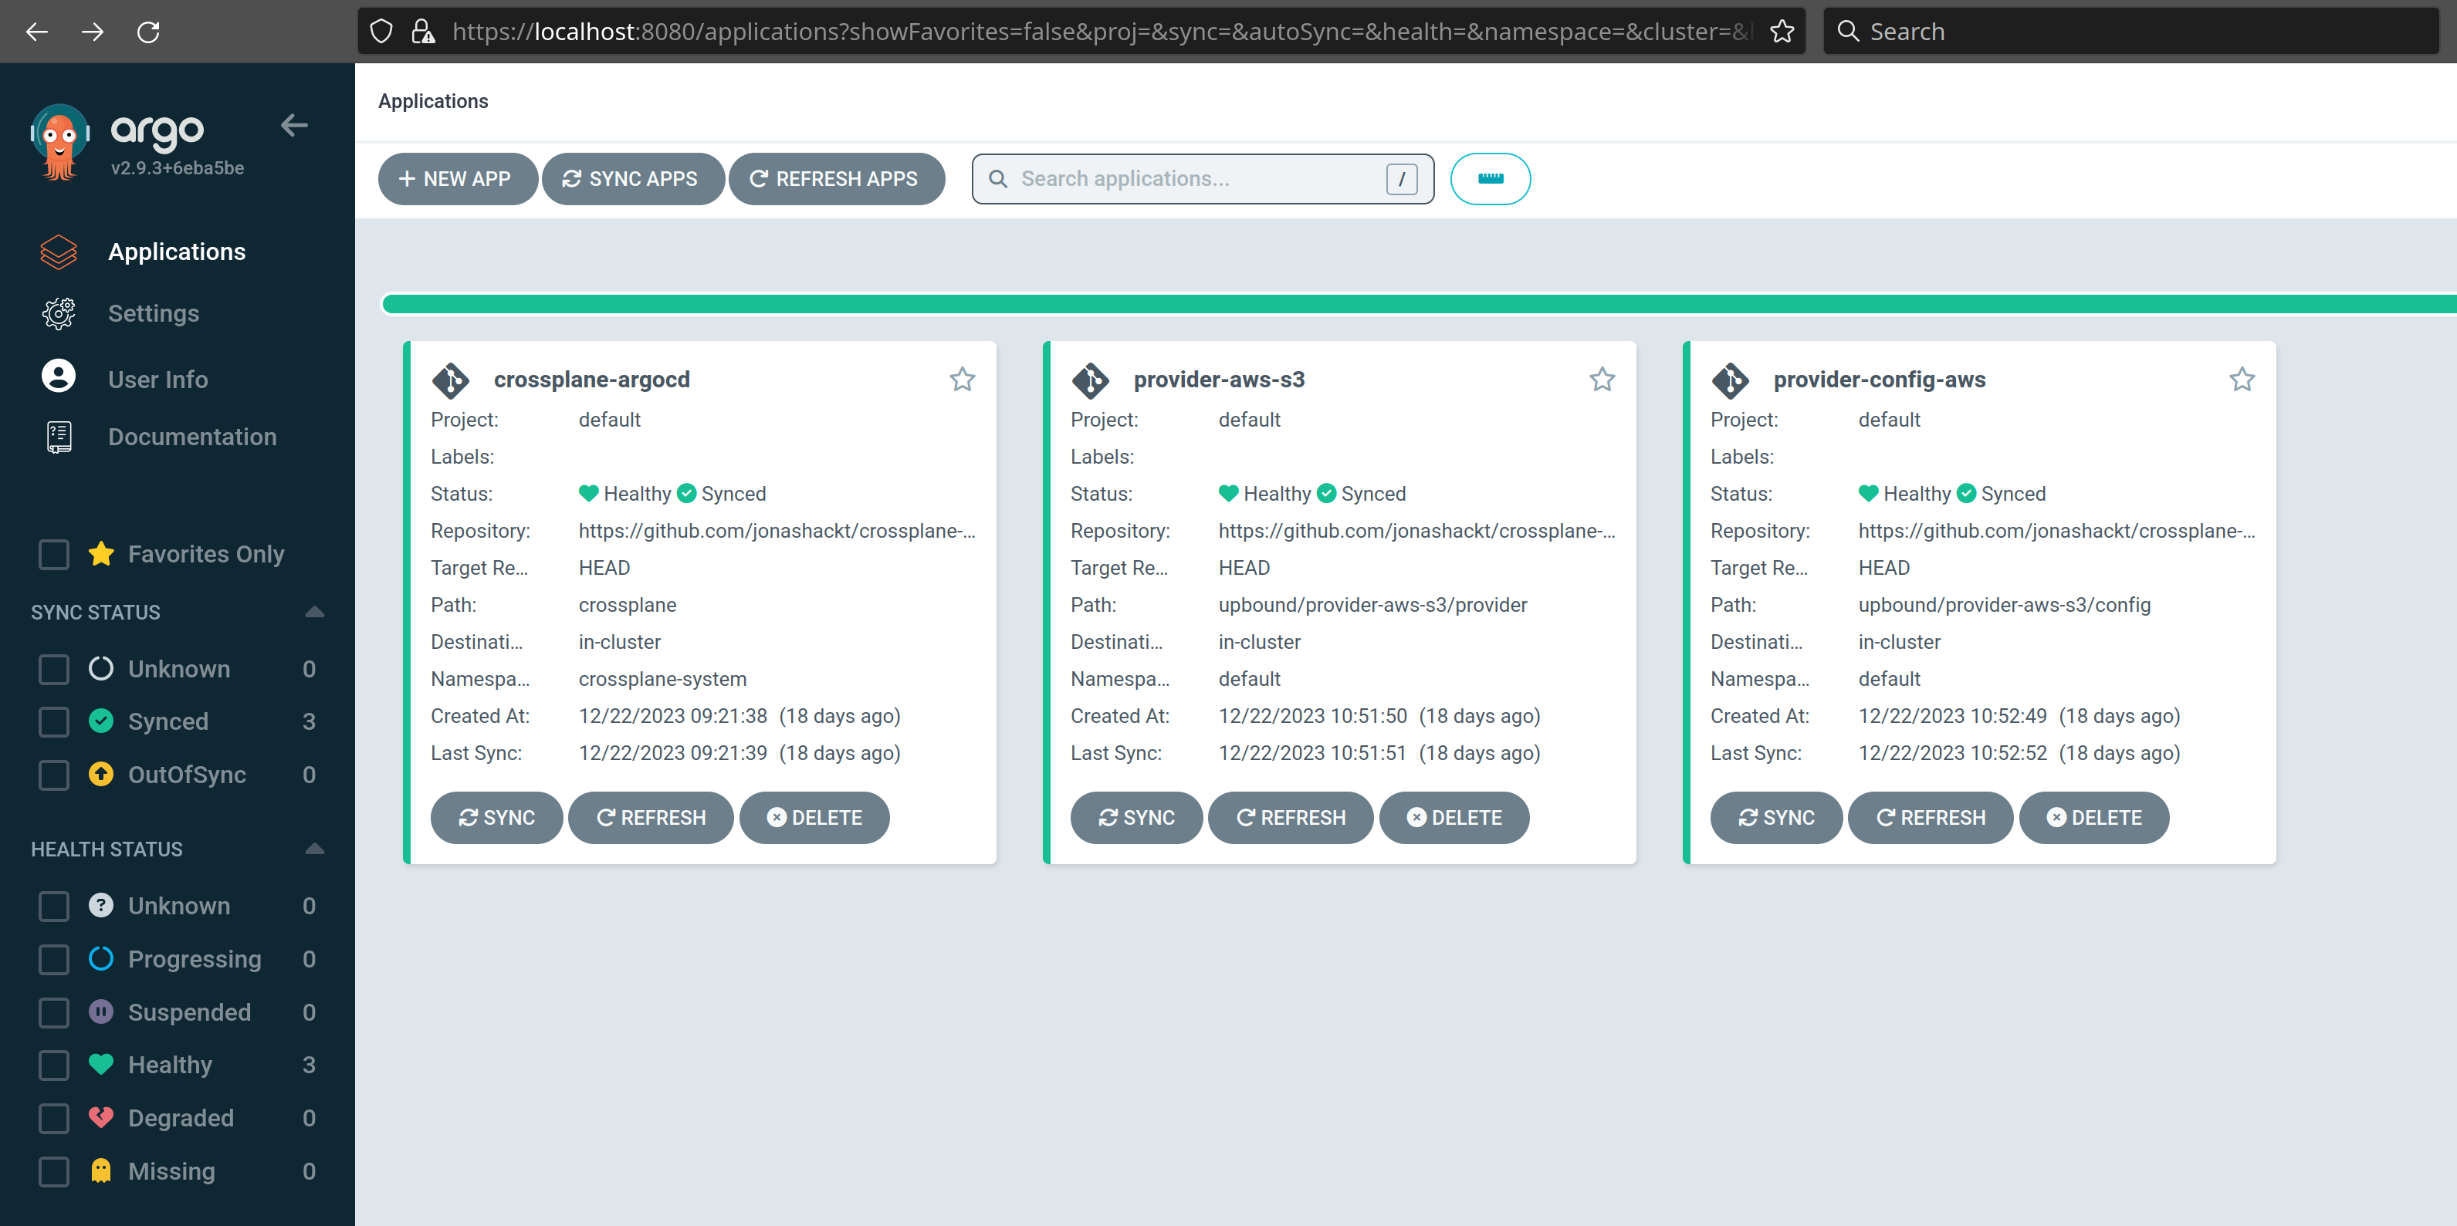Star the provider-config-aws application
Viewport: 2457px width, 1226px height.
click(2242, 380)
